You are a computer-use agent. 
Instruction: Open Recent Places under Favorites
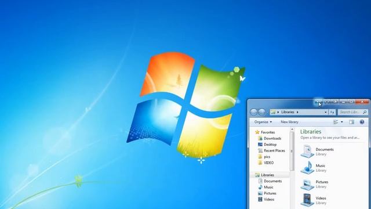coord(271,151)
